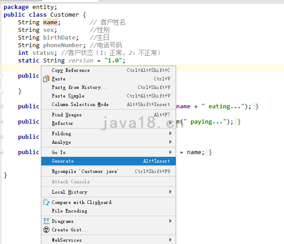Click the highlighted name field in code
Image resolution: width=284 pixels, height=244 pixels.
[x=50, y=22]
